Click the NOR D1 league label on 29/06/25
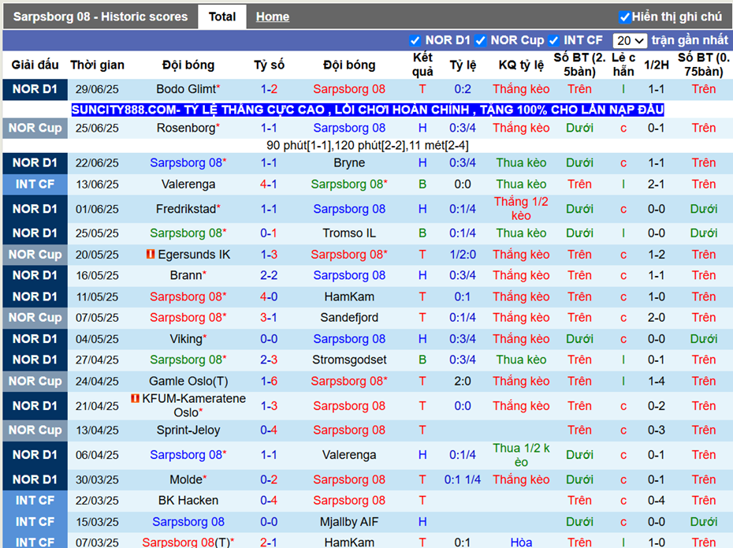733x548 pixels. pos(35,89)
